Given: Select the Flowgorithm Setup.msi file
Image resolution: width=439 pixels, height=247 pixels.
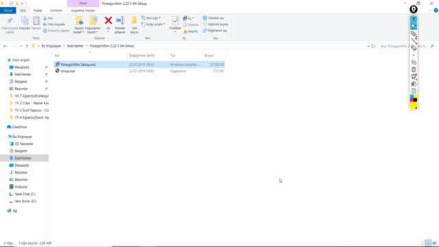Looking at the screenshot, I should [x=139, y=64].
